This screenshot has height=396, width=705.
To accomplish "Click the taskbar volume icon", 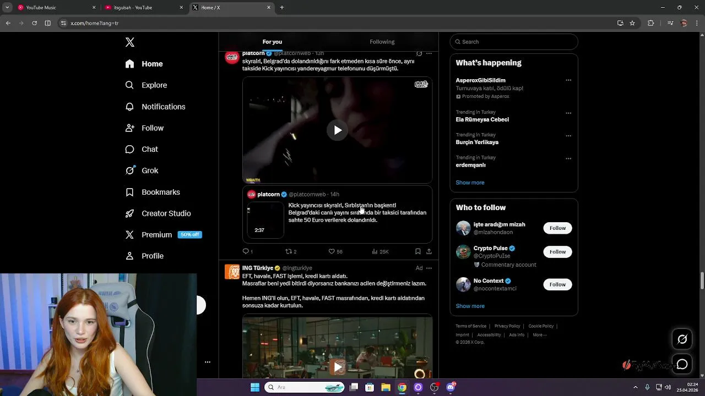I will (668, 387).
